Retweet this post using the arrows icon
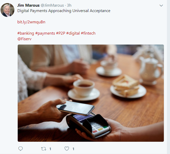 click(x=44, y=149)
